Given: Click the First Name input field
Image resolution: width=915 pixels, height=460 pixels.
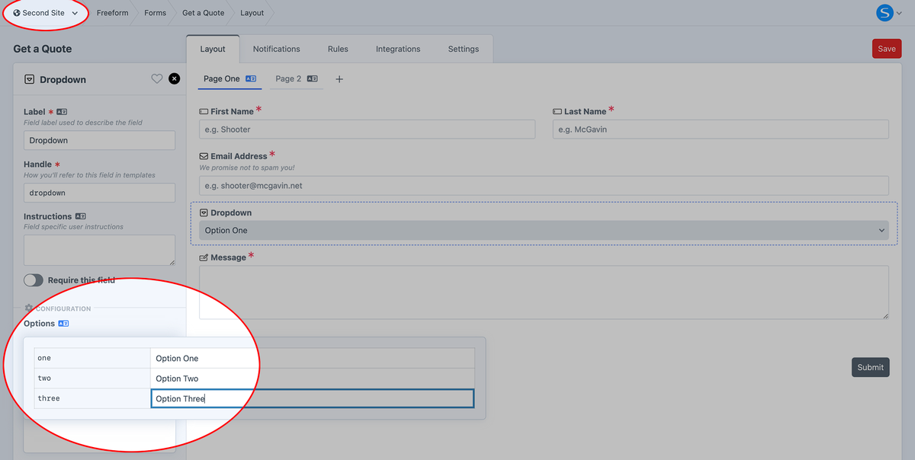Looking at the screenshot, I should [368, 129].
